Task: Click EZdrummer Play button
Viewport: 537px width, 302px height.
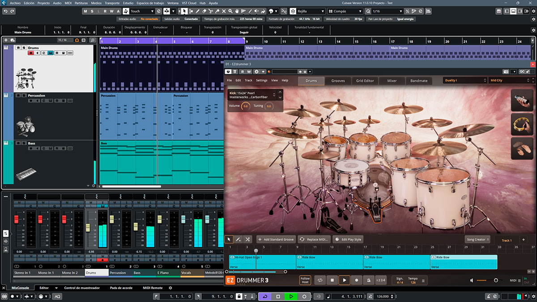Action: [x=344, y=281]
